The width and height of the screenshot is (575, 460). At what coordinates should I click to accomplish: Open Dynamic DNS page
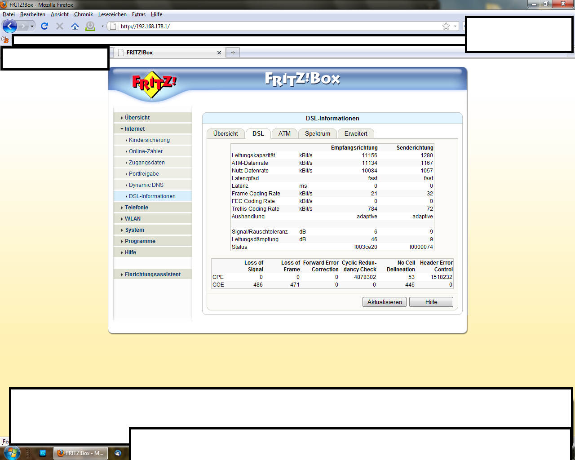pyautogui.click(x=153, y=185)
